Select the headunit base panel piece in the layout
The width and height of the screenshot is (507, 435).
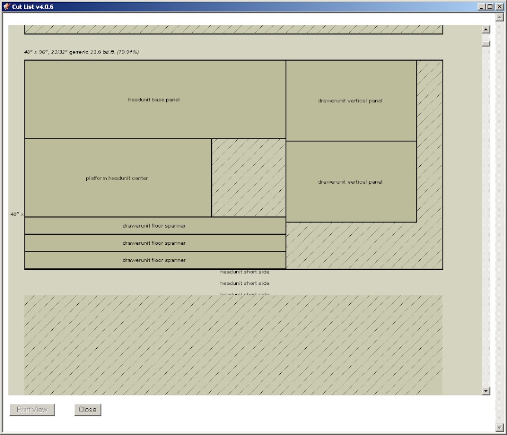click(154, 99)
